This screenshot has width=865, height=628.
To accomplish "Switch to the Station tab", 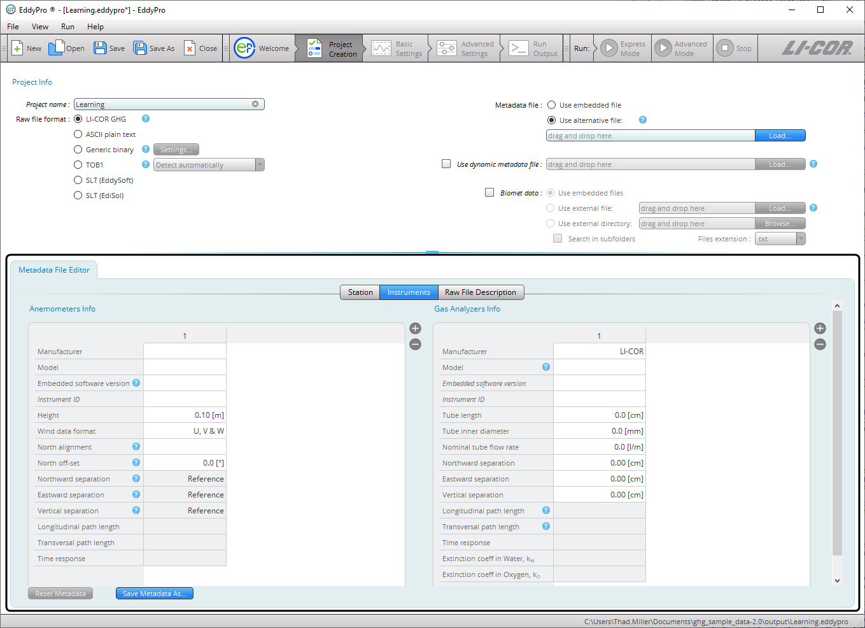I will coord(360,292).
